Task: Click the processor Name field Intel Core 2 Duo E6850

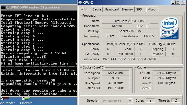Action: tap(130, 21)
